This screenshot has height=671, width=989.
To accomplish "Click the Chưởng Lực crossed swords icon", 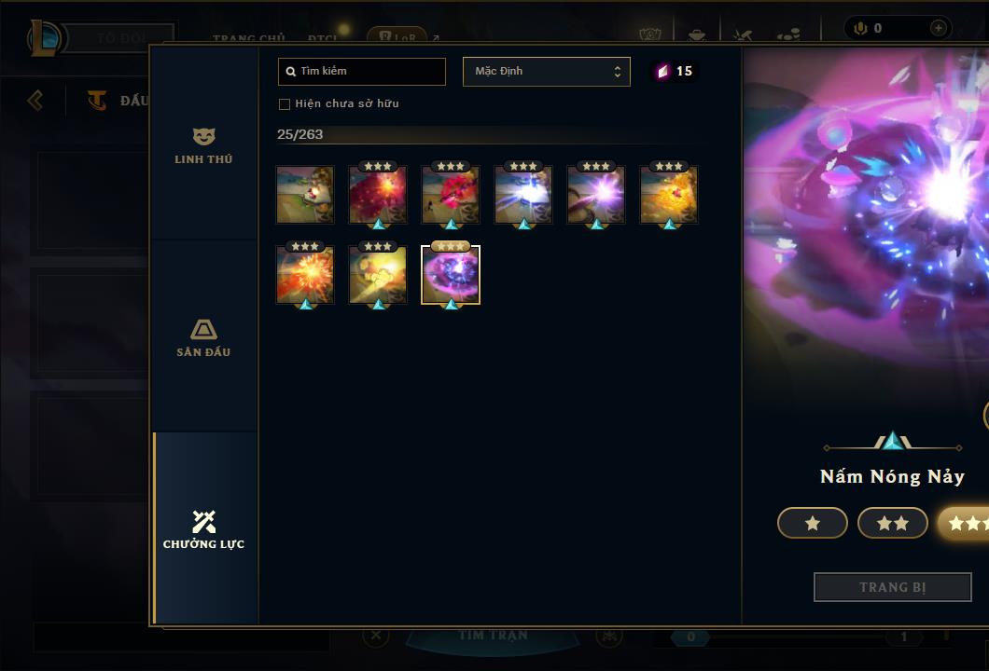I will coord(203,521).
